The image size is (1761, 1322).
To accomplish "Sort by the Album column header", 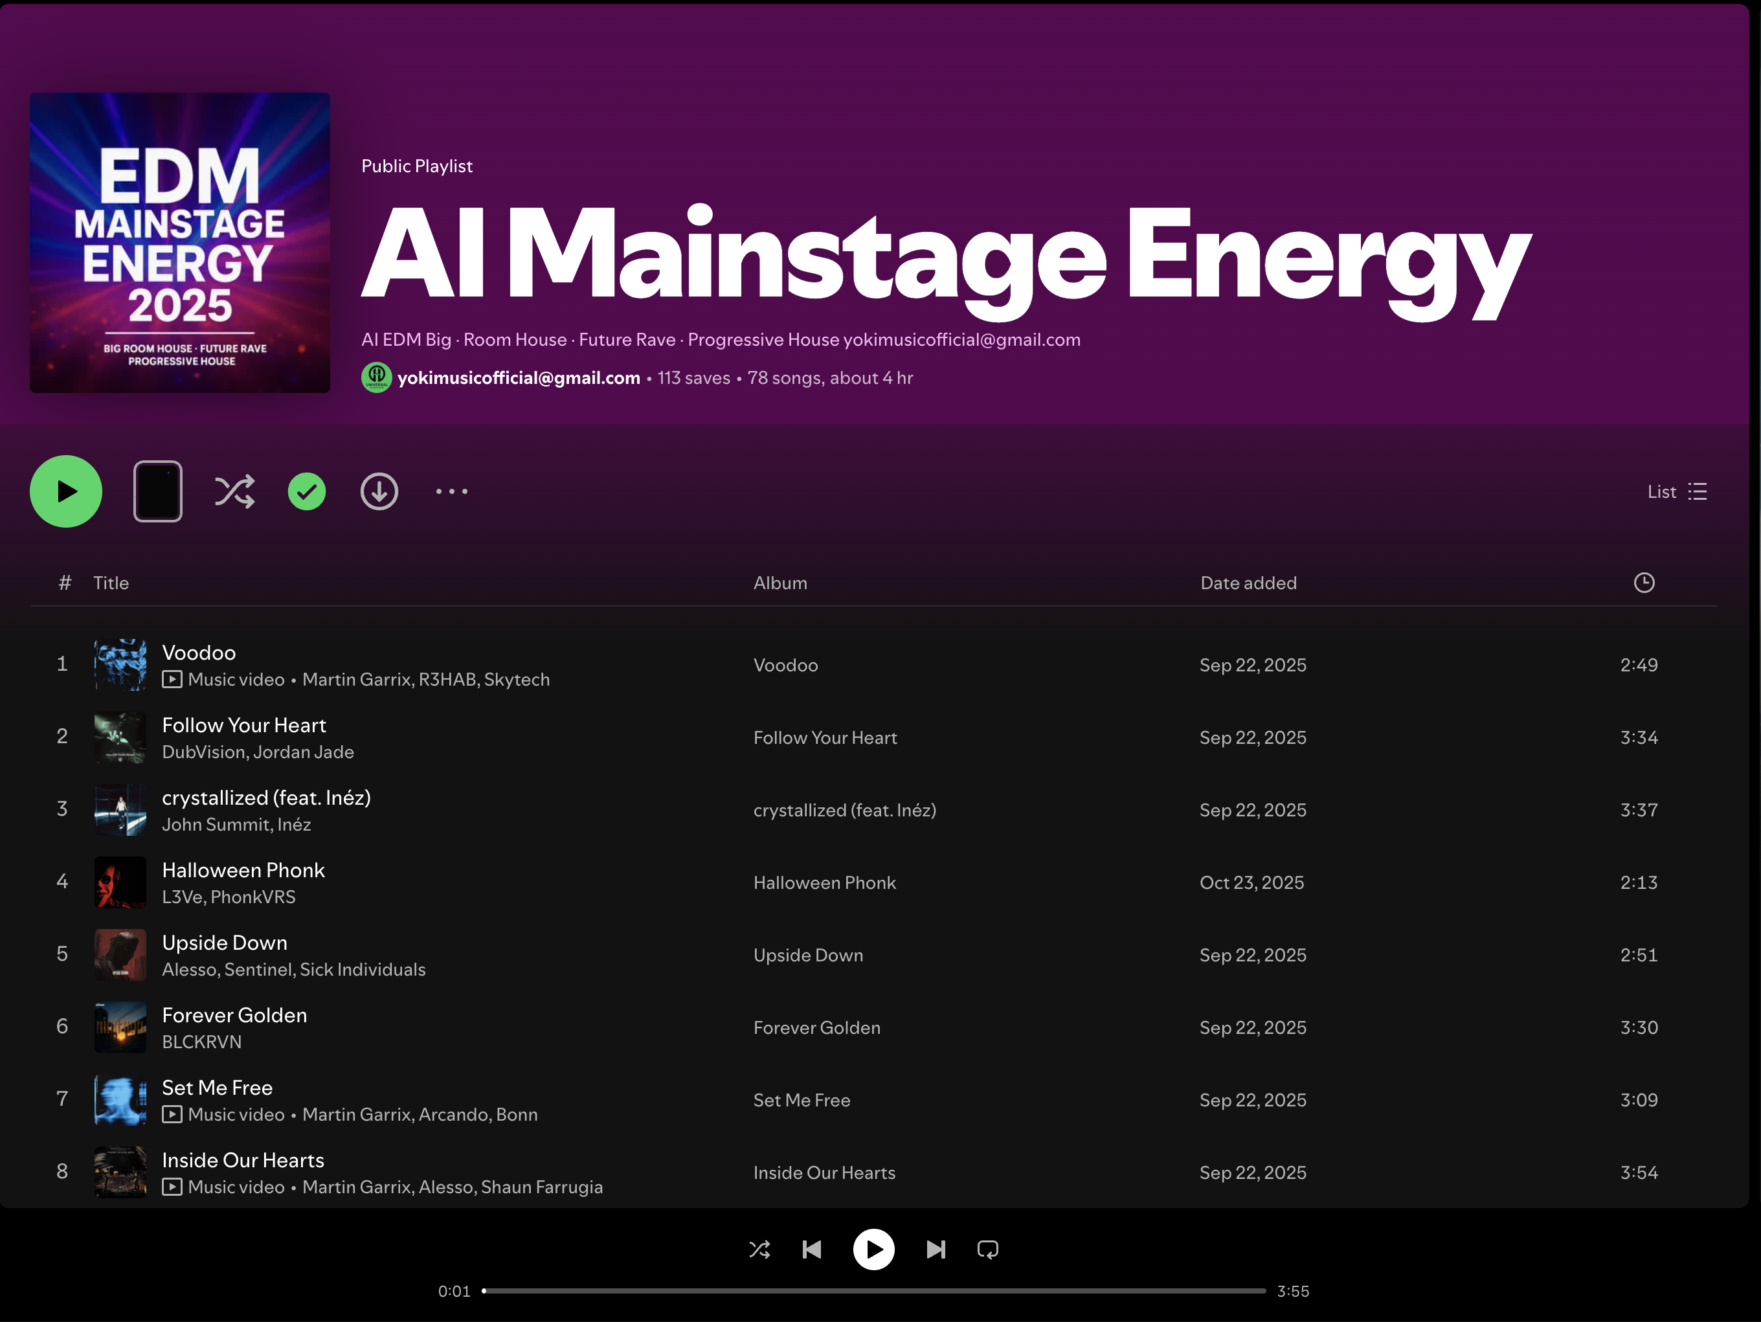I will point(780,583).
